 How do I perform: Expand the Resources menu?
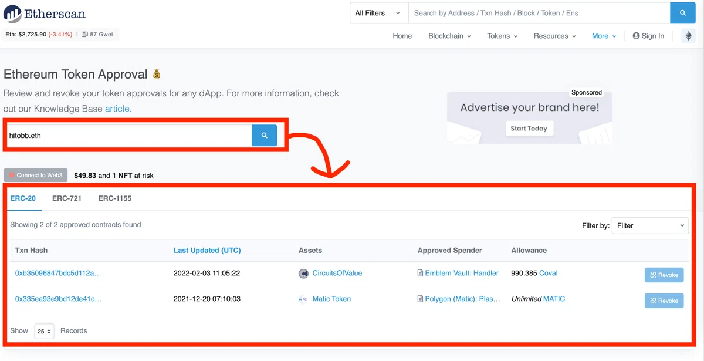click(555, 36)
